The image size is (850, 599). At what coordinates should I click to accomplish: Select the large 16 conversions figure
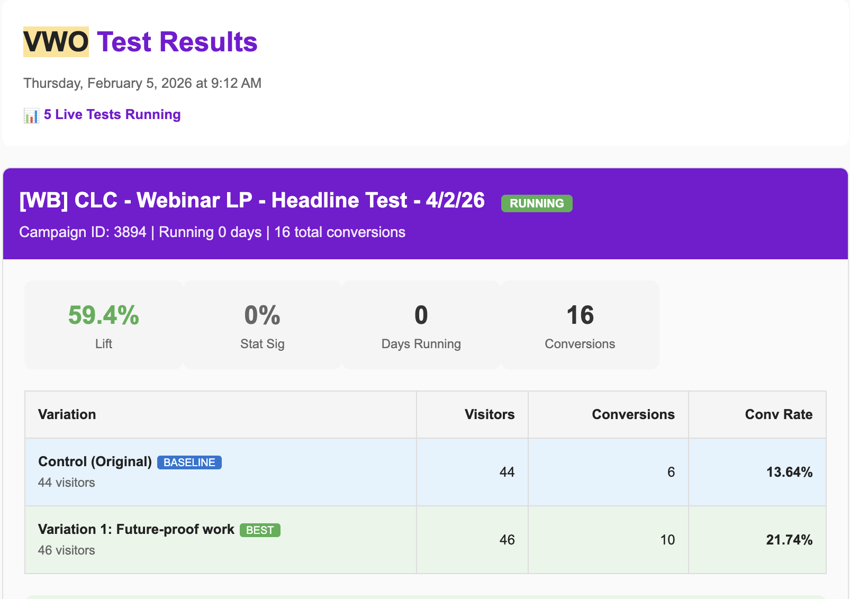pyautogui.click(x=580, y=315)
